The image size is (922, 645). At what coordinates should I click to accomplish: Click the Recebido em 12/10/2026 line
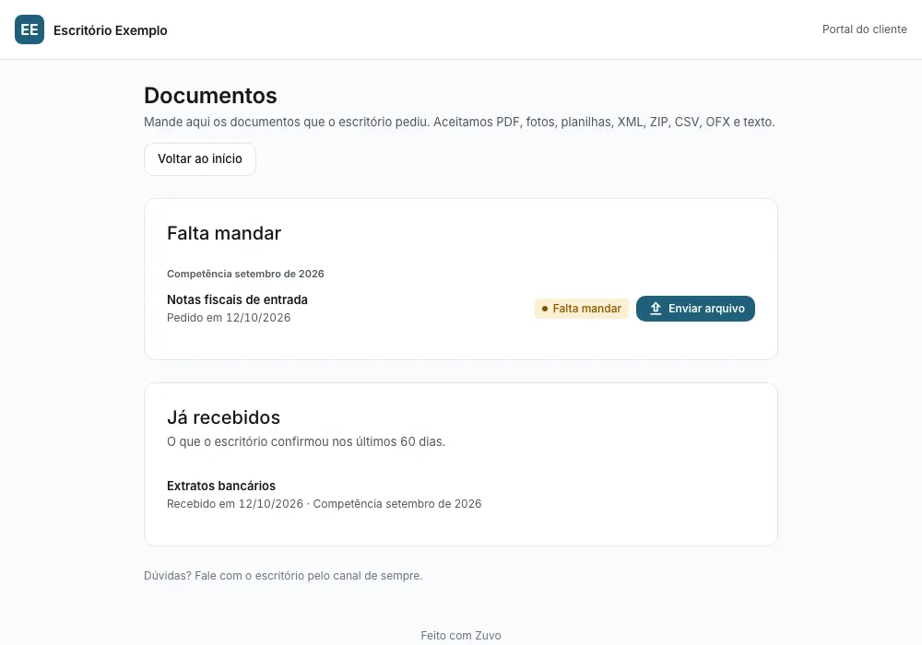[x=324, y=504]
